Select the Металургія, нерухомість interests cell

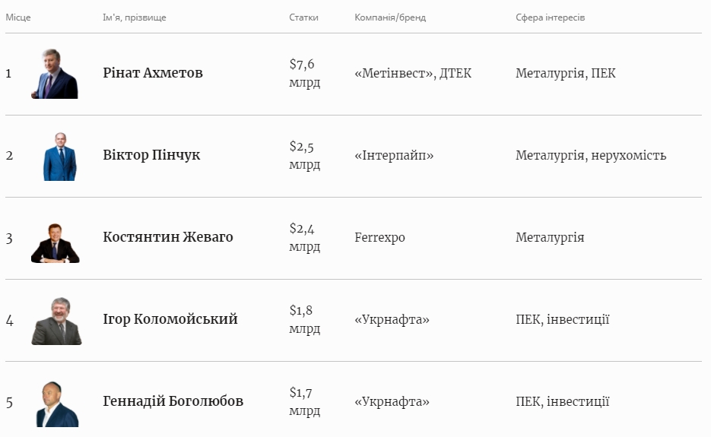click(591, 156)
